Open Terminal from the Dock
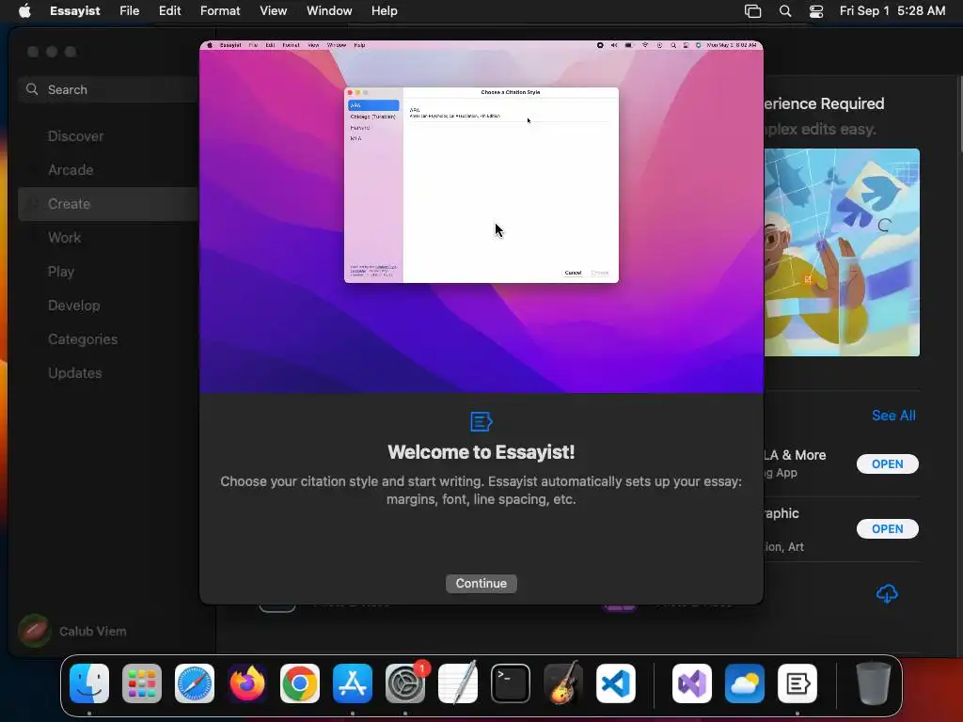This screenshot has width=963, height=722. pyautogui.click(x=511, y=683)
